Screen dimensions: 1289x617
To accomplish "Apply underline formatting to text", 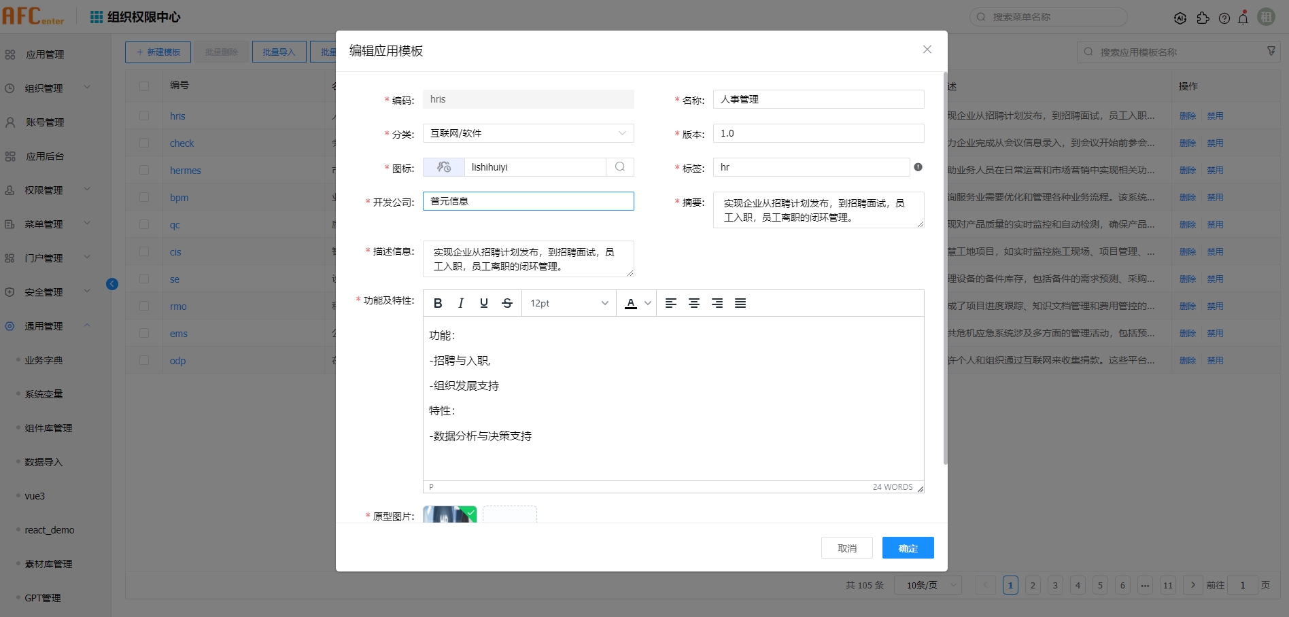I will [484, 303].
